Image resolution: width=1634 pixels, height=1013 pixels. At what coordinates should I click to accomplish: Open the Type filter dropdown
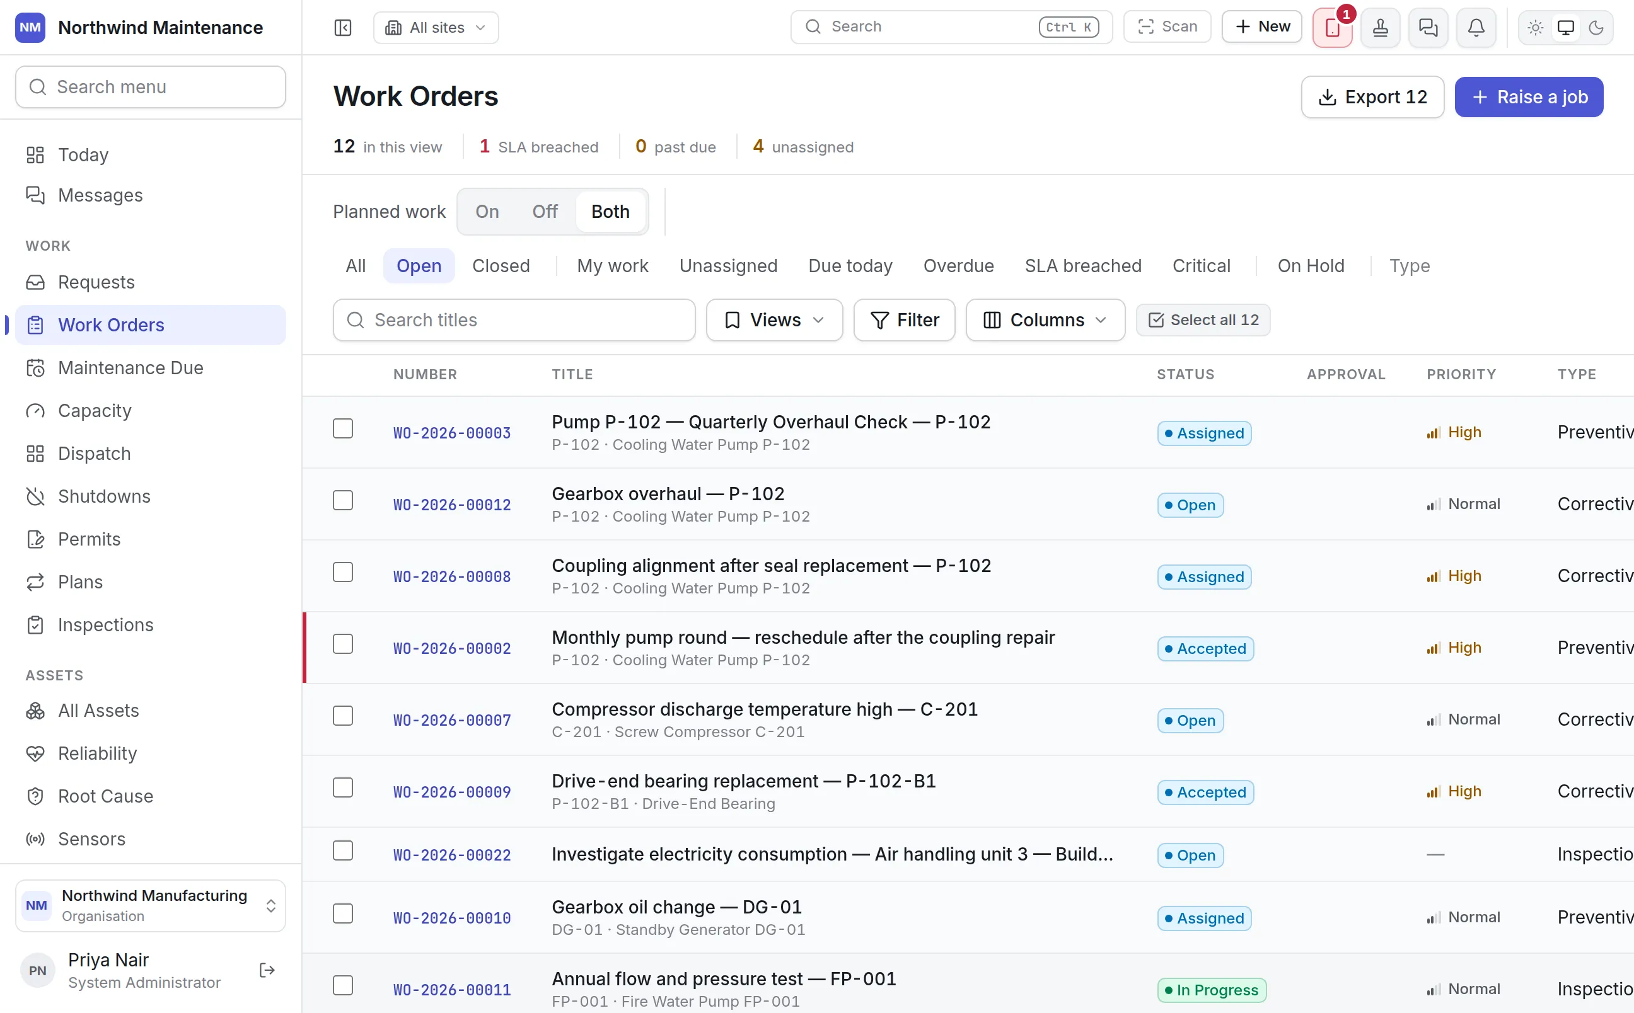[1409, 266]
